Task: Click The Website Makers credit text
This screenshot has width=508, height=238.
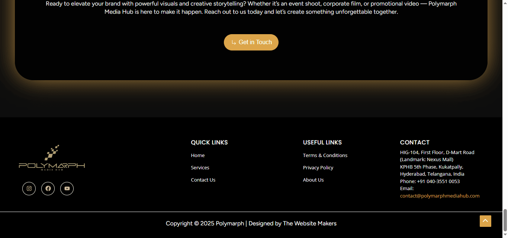Action: pos(309,224)
